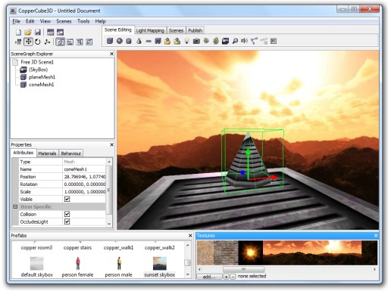Collapse the Item Specific section
Viewport: 388px width, 291px height.
click(x=15, y=206)
